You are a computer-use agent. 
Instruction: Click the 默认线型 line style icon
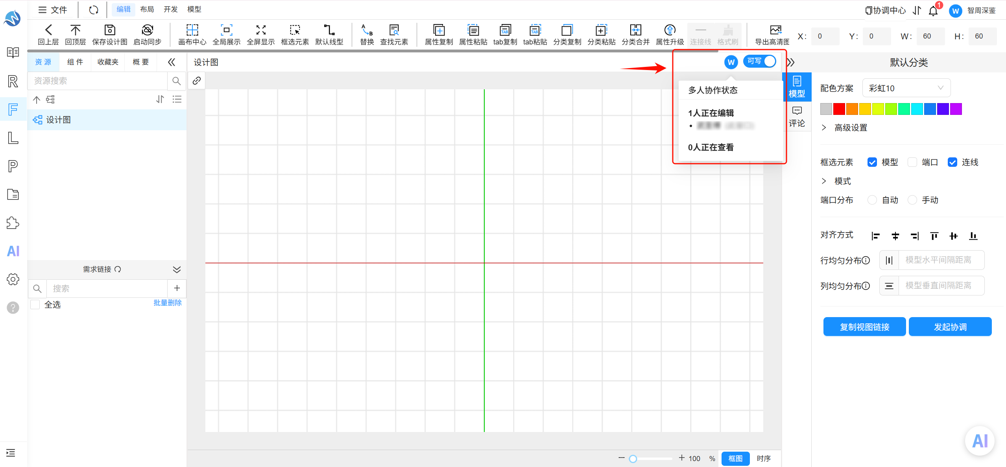point(329,30)
